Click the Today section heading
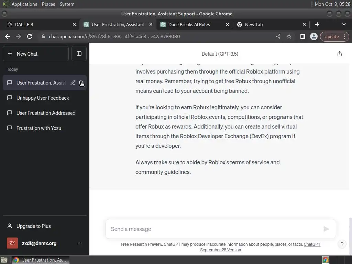Screen dimensions: 352x264 coord(12,69)
